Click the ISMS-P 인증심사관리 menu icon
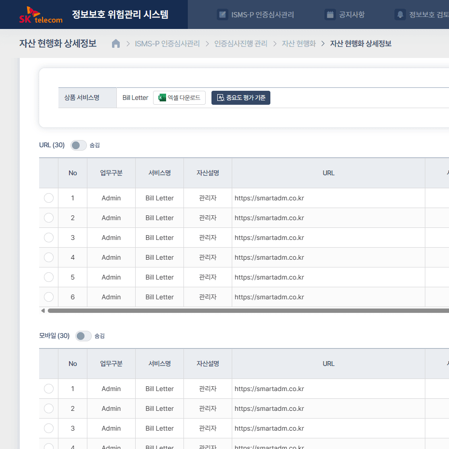The image size is (449, 449). coord(222,14)
